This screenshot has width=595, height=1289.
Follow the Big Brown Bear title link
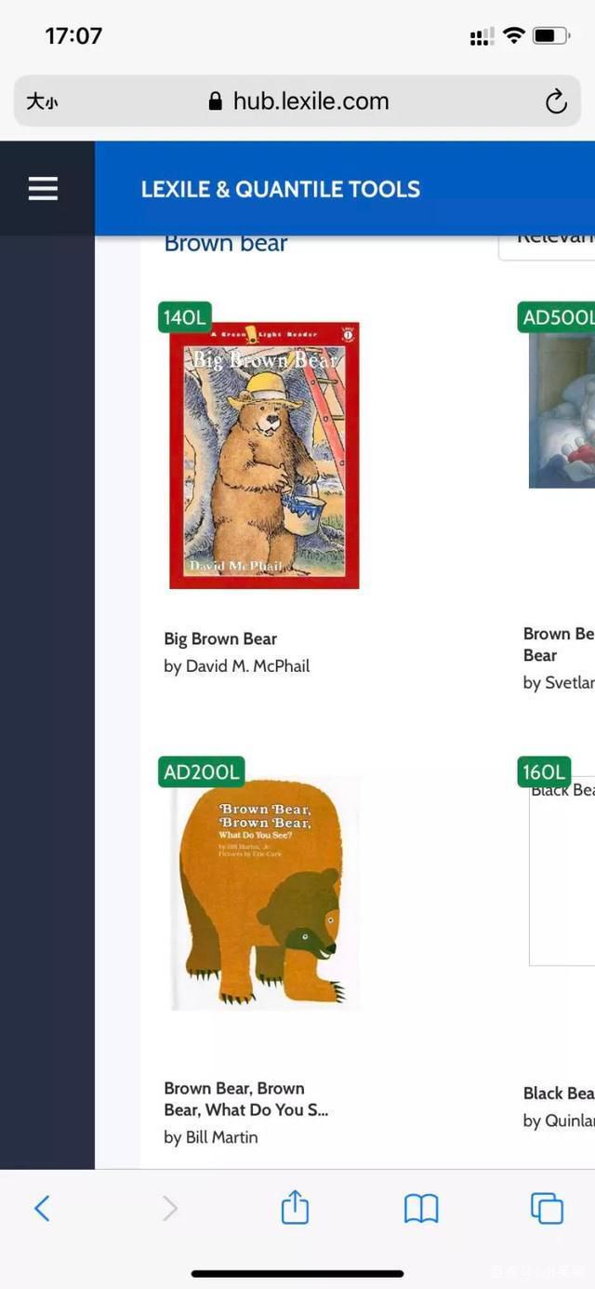220,638
